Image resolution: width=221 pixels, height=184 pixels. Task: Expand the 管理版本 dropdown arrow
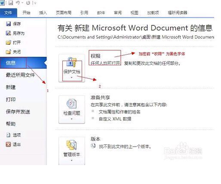[x=72, y=160]
